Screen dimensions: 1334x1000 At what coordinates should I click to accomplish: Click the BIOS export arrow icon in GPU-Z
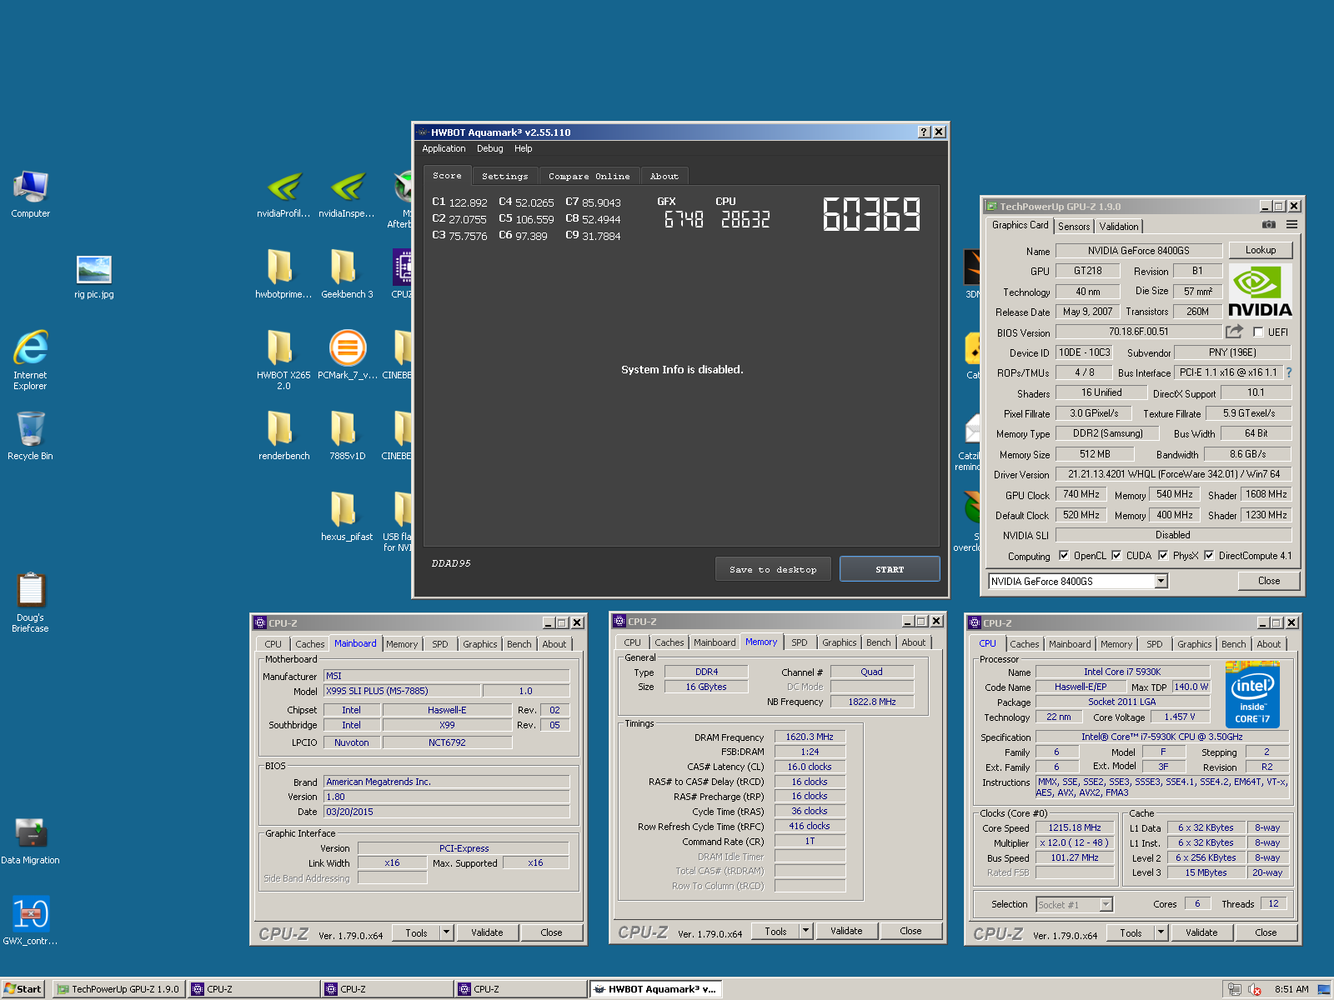point(1234,332)
